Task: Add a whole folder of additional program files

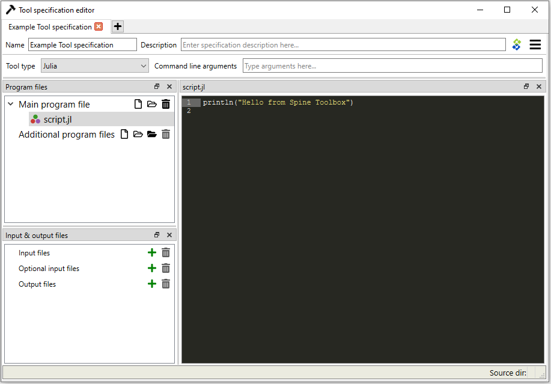Action: point(152,134)
